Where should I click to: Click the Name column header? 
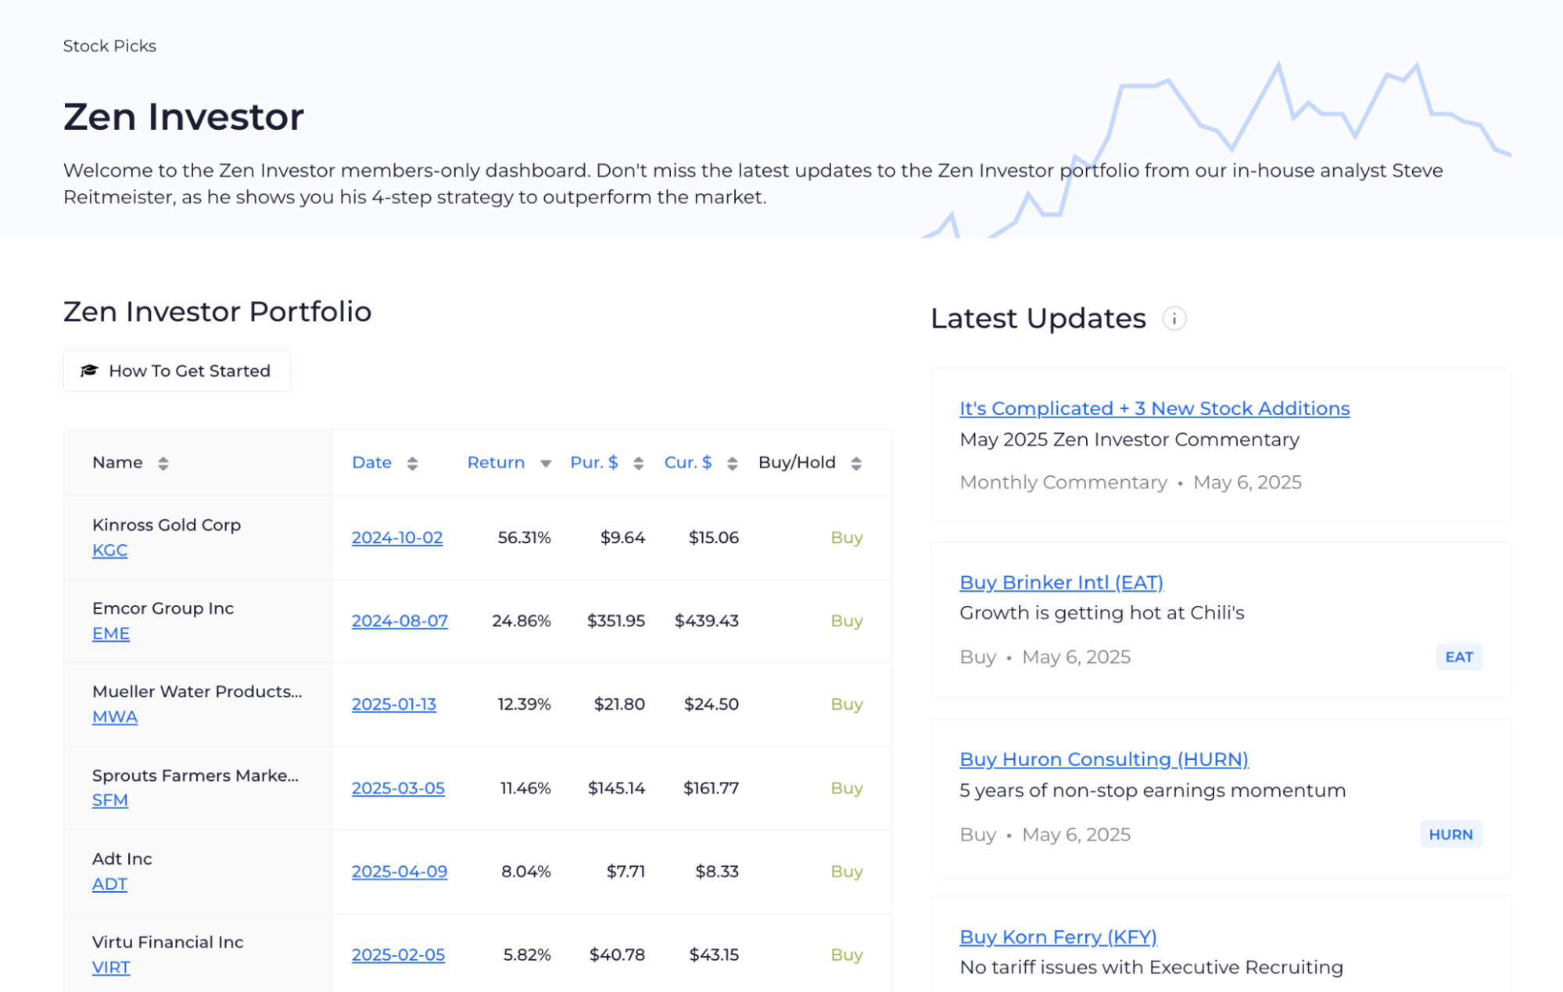(117, 463)
